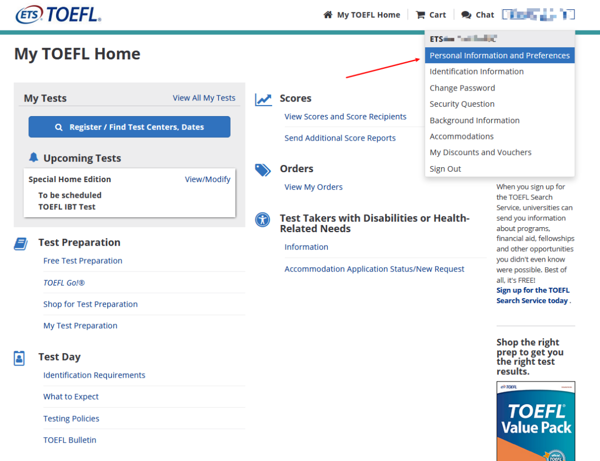
Task: Click the book icon beside Test Preparation
Action: click(21, 244)
